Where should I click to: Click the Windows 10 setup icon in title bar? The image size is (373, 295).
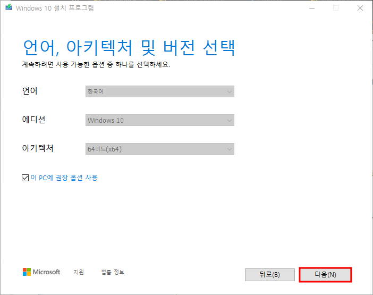9,7
